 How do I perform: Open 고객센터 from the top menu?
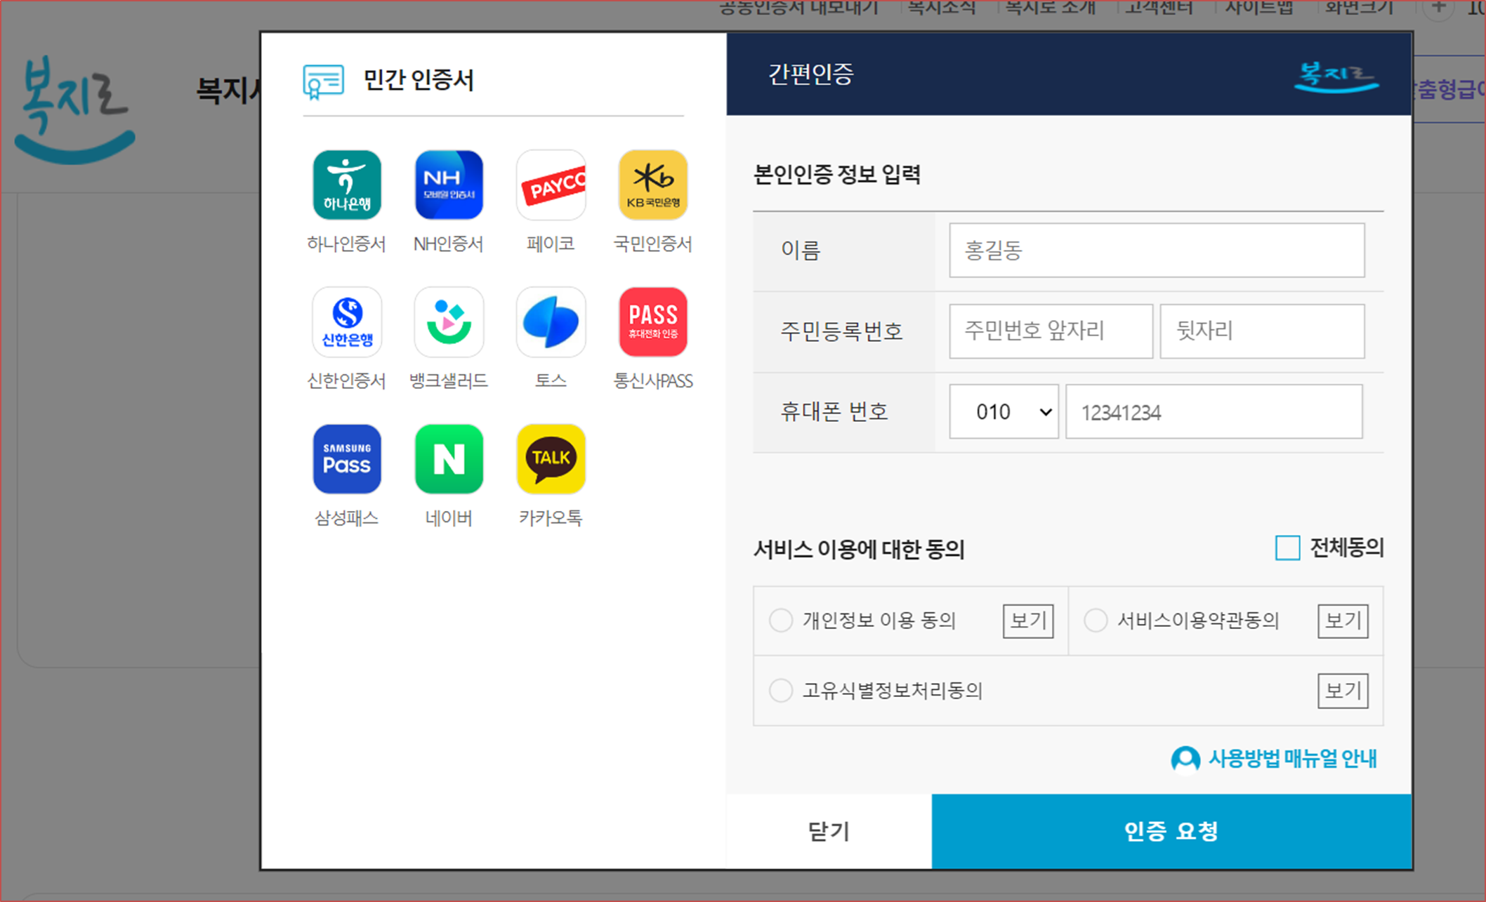pos(1157,8)
